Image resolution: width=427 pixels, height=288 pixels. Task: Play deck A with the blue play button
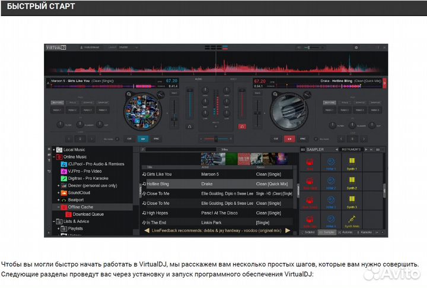point(143,139)
